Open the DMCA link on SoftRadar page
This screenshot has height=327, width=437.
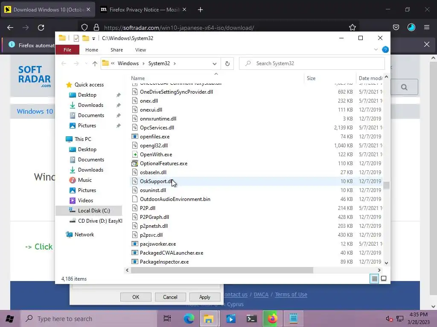tap(261, 295)
